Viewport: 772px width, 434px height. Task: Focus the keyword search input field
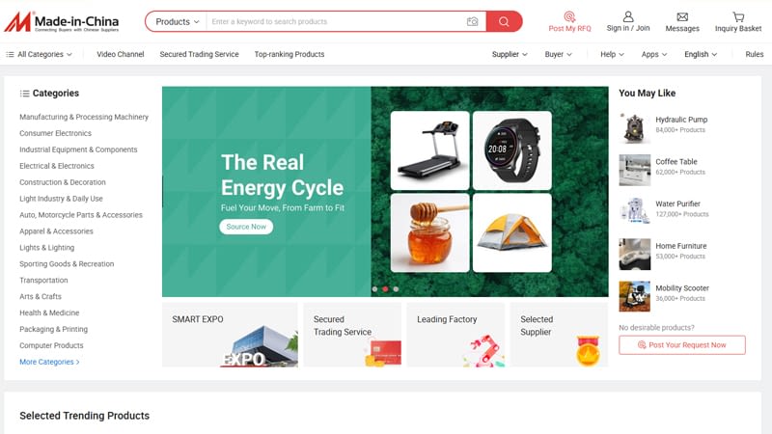point(337,21)
